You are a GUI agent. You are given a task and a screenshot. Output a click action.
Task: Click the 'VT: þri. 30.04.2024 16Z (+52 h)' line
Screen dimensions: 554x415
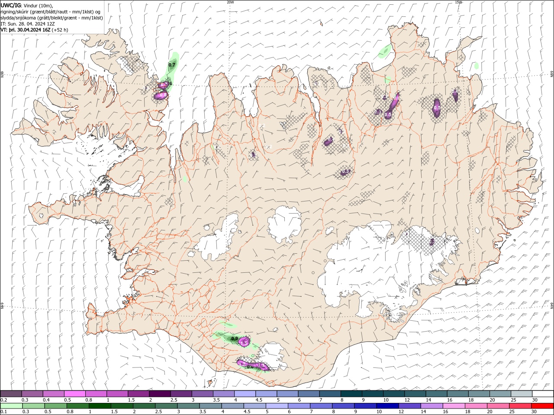click(x=34, y=30)
